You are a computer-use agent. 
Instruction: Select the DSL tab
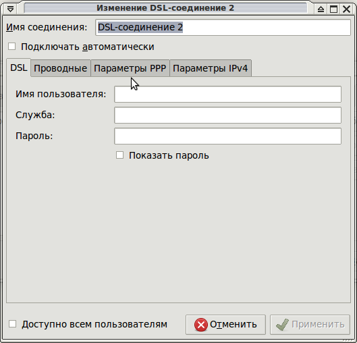[19, 68]
